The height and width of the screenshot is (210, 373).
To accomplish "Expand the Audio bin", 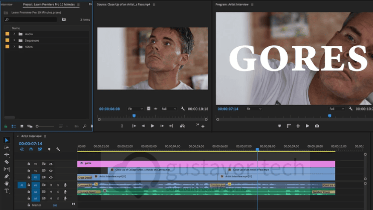I will (x=14, y=34).
